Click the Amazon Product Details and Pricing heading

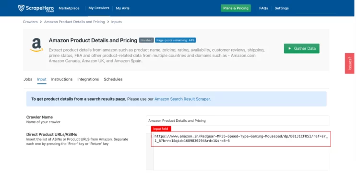click(x=93, y=40)
